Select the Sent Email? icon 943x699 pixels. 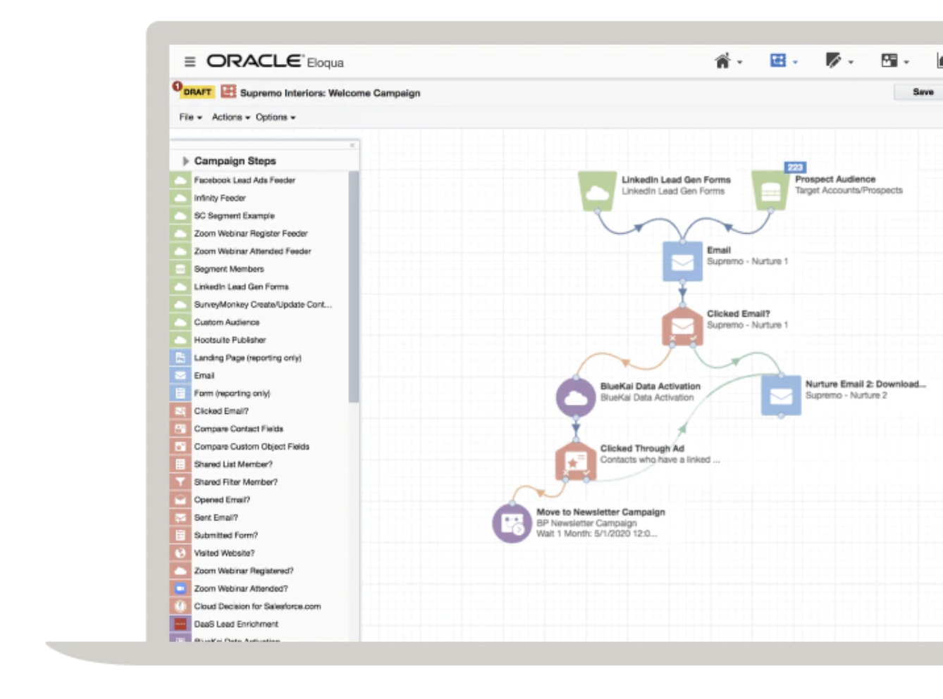coord(180,517)
